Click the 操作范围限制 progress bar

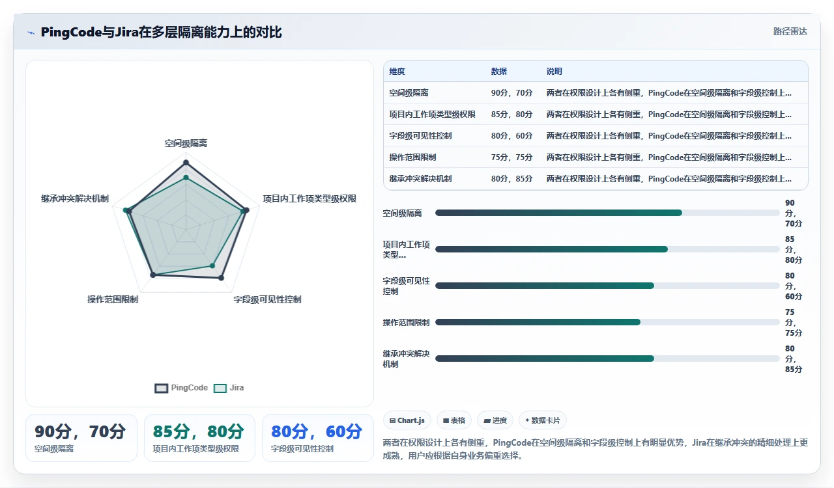click(x=607, y=322)
